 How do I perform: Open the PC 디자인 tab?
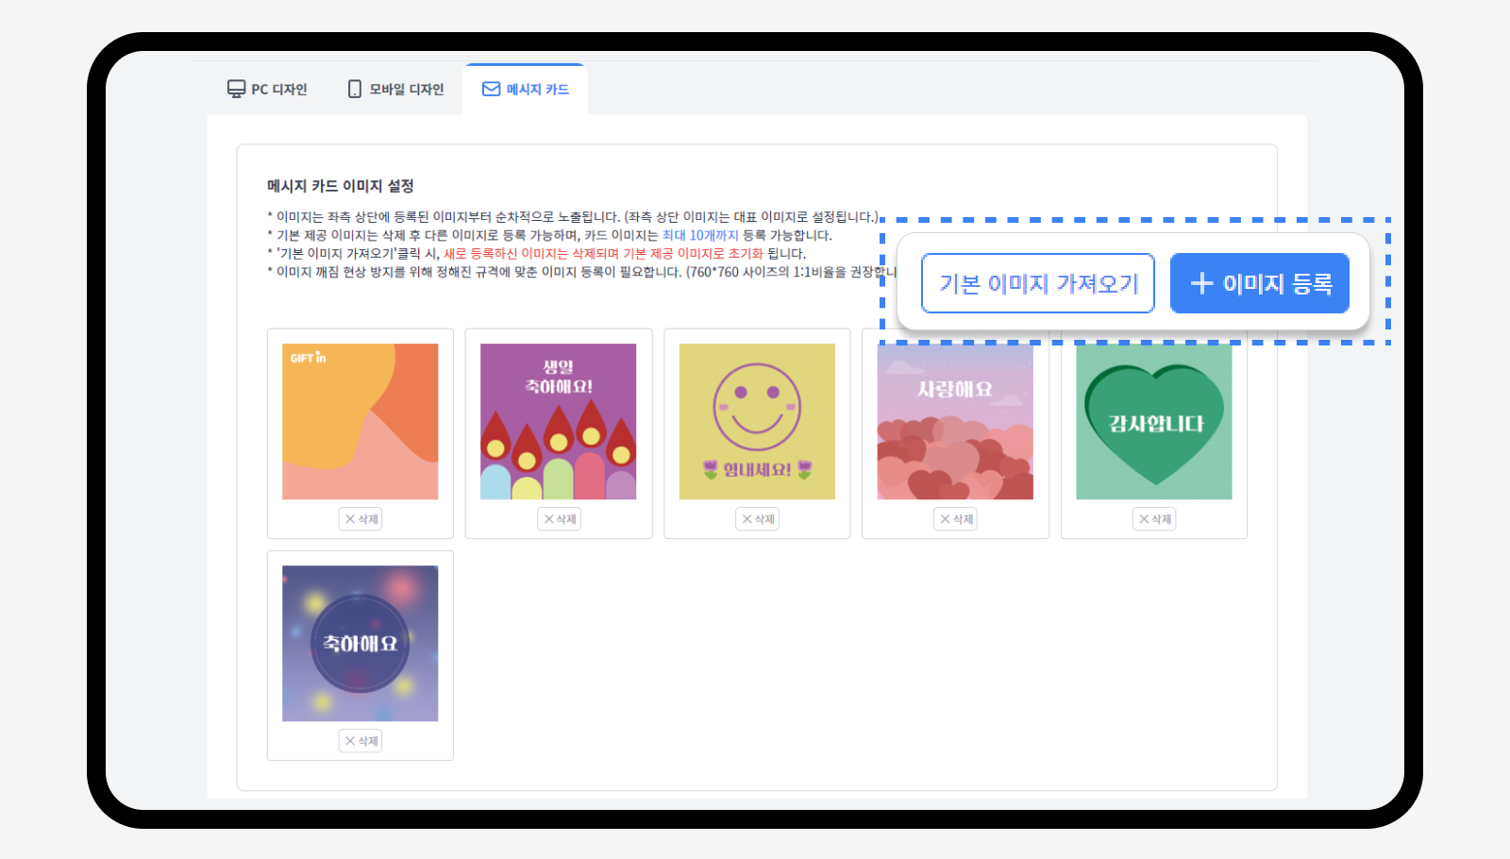268,90
